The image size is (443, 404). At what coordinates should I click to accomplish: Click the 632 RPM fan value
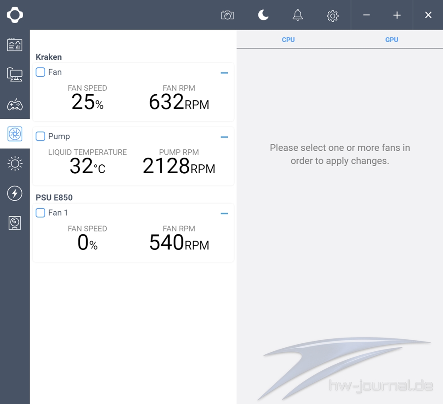pos(179,102)
